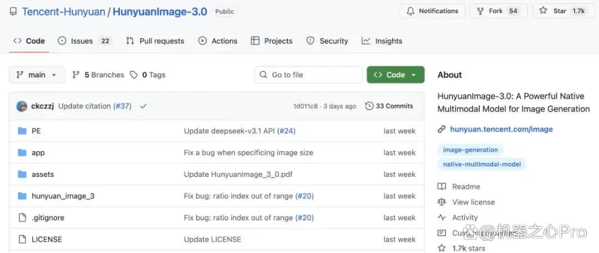
Task: Open the hunyuan.tencent.com/image link
Action: tap(501, 129)
